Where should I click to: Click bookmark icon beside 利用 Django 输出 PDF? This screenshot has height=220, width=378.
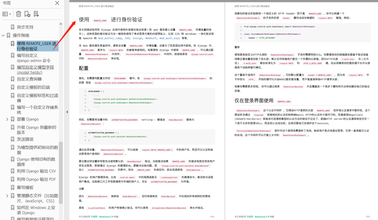[x=13, y=179]
